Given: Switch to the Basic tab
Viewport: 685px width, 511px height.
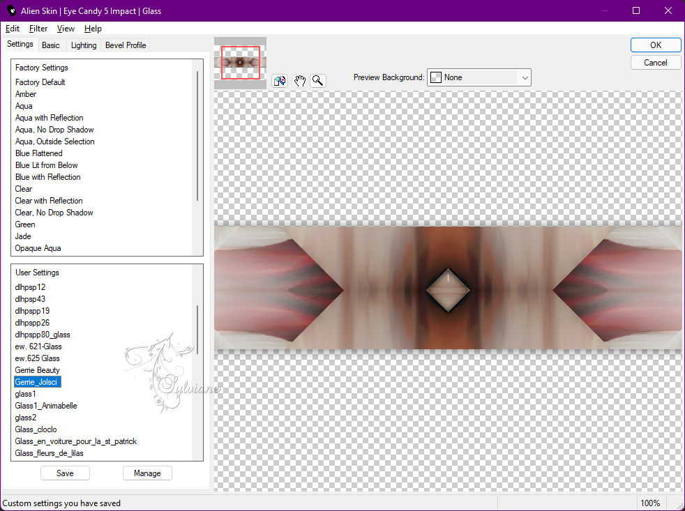Looking at the screenshot, I should point(51,45).
